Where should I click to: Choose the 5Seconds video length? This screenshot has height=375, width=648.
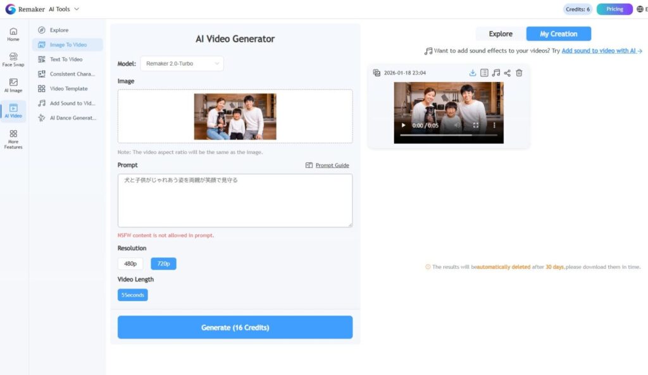132,295
